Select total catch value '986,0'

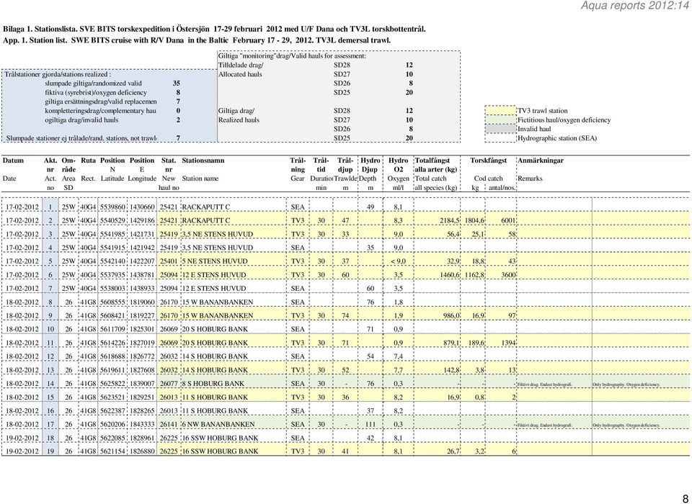[x=451, y=315]
